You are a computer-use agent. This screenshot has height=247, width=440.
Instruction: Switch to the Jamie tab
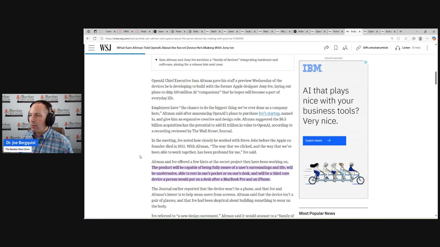pos(230,32)
